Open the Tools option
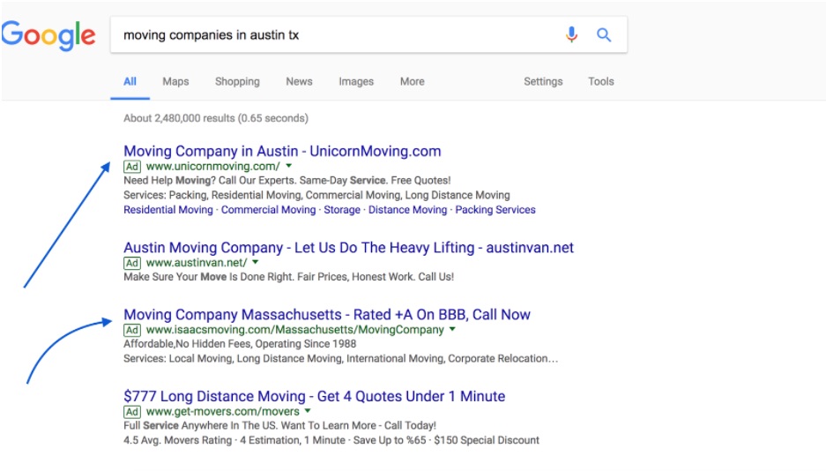 [x=601, y=82]
